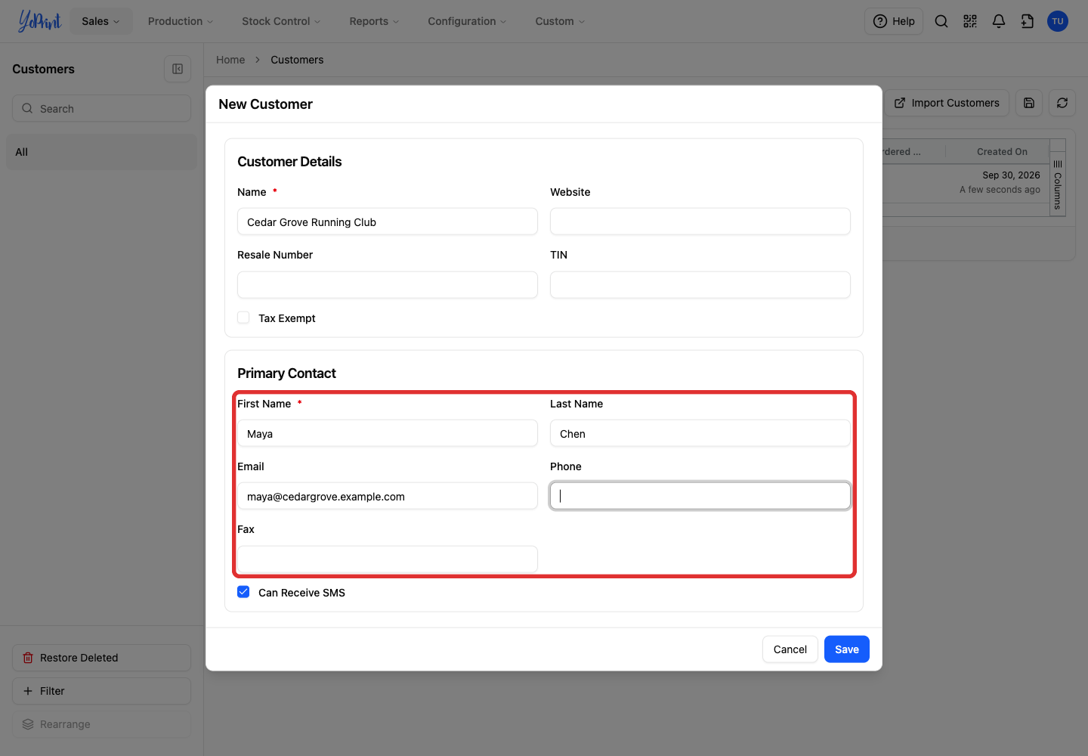
Task: Uncheck Can Receive SMS checkbox
Action: [x=243, y=592]
